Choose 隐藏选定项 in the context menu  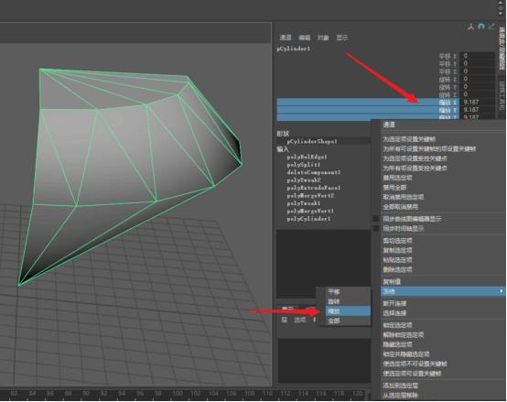[397, 344]
